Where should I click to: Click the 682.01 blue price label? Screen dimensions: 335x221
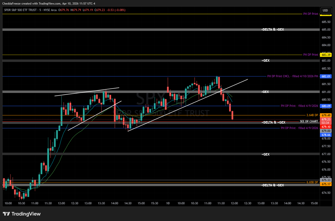click(x=326, y=76)
